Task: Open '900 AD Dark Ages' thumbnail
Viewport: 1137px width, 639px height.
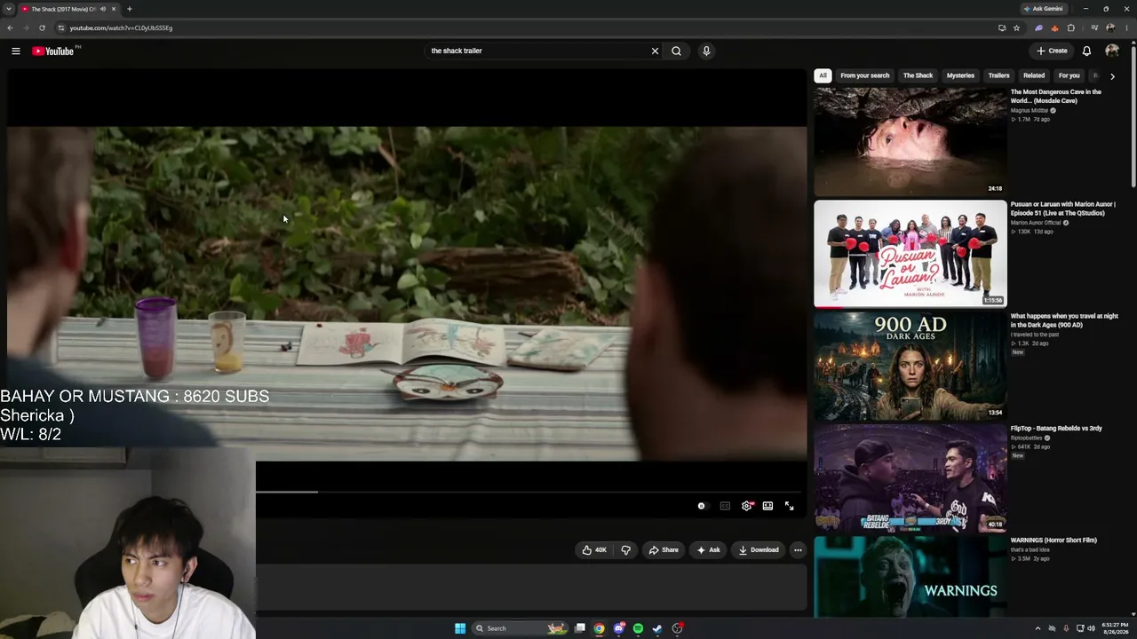Action: [x=910, y=366]
